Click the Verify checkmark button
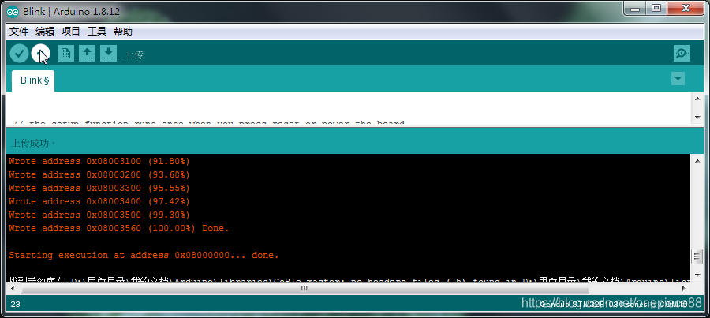This screenshot has height=318, width=710. click(19, 54)
